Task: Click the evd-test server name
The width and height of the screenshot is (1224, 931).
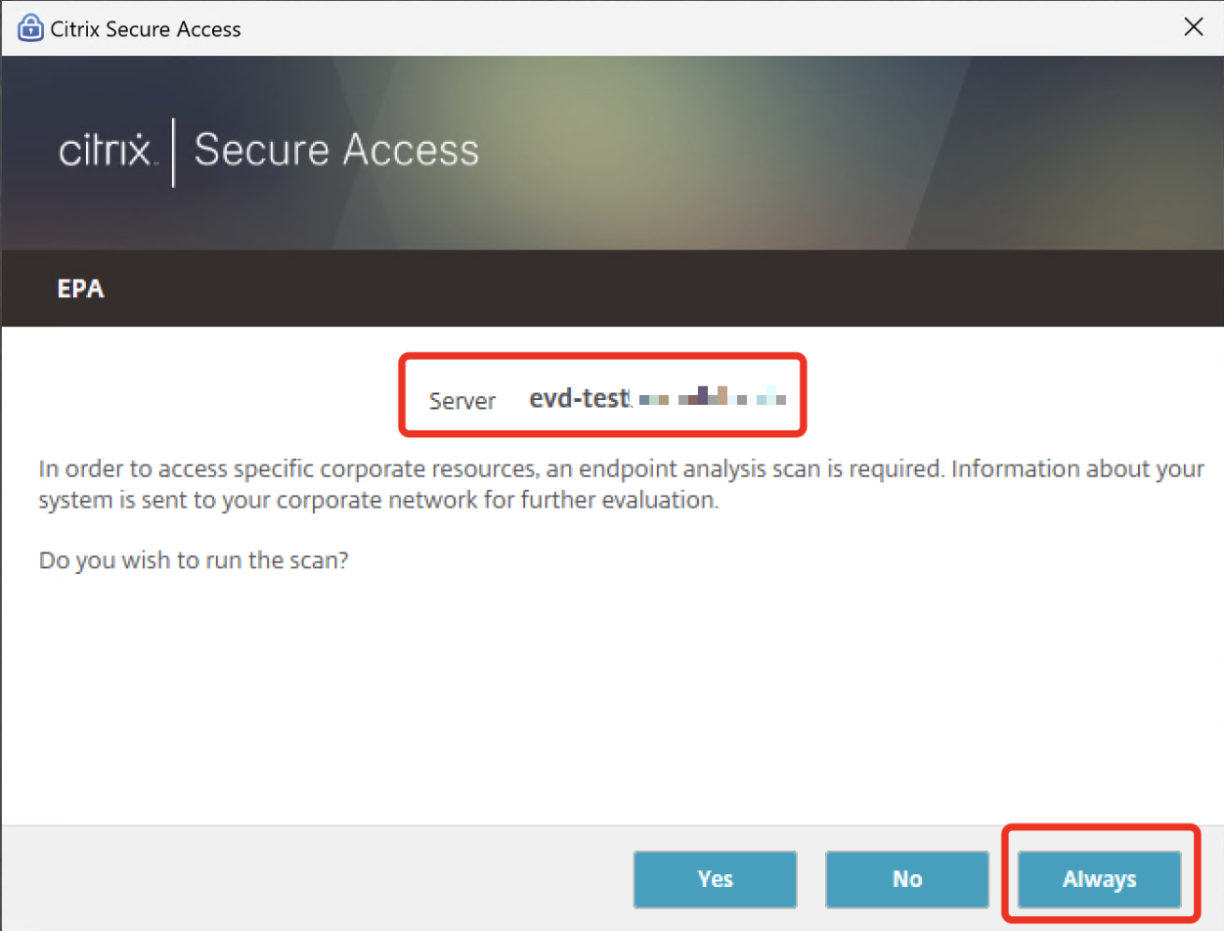Action: click(577, 398)
